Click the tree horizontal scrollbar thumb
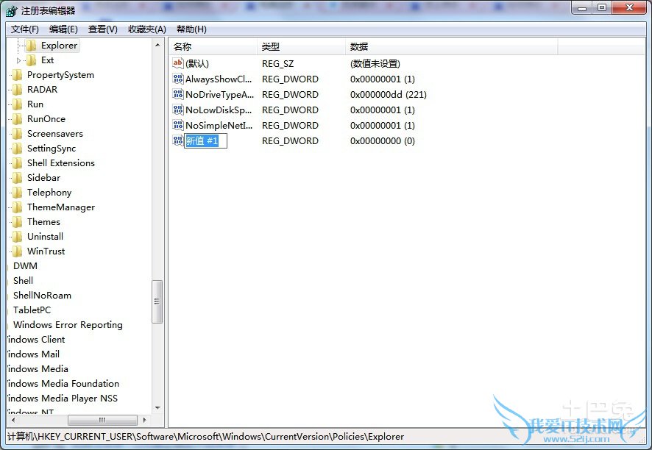The image size is (652, 450). (x=102, y=420)
